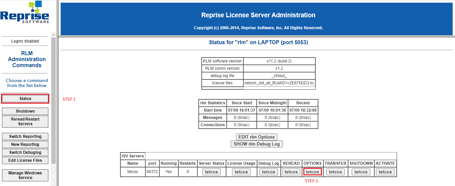Click the sidebar scrollbar up arrow
The image size is (455, 186).
click(53, 35)
